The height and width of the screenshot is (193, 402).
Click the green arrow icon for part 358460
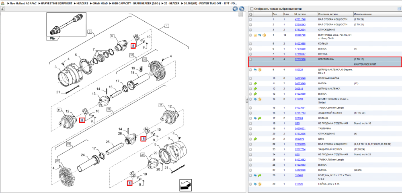tap(259, 175)
